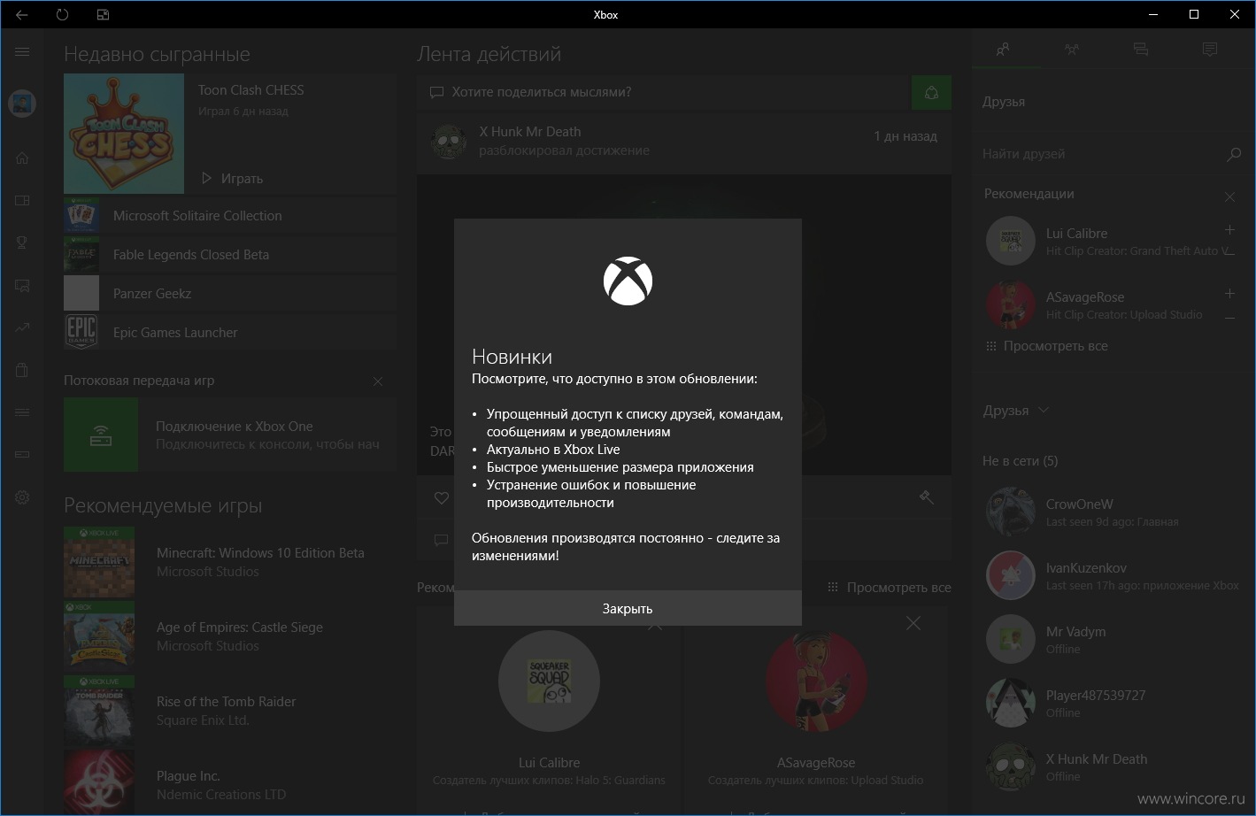Click the Xbox One connection green tile
This screenshot has height=816, width=1256.
(x=101, y=435)
